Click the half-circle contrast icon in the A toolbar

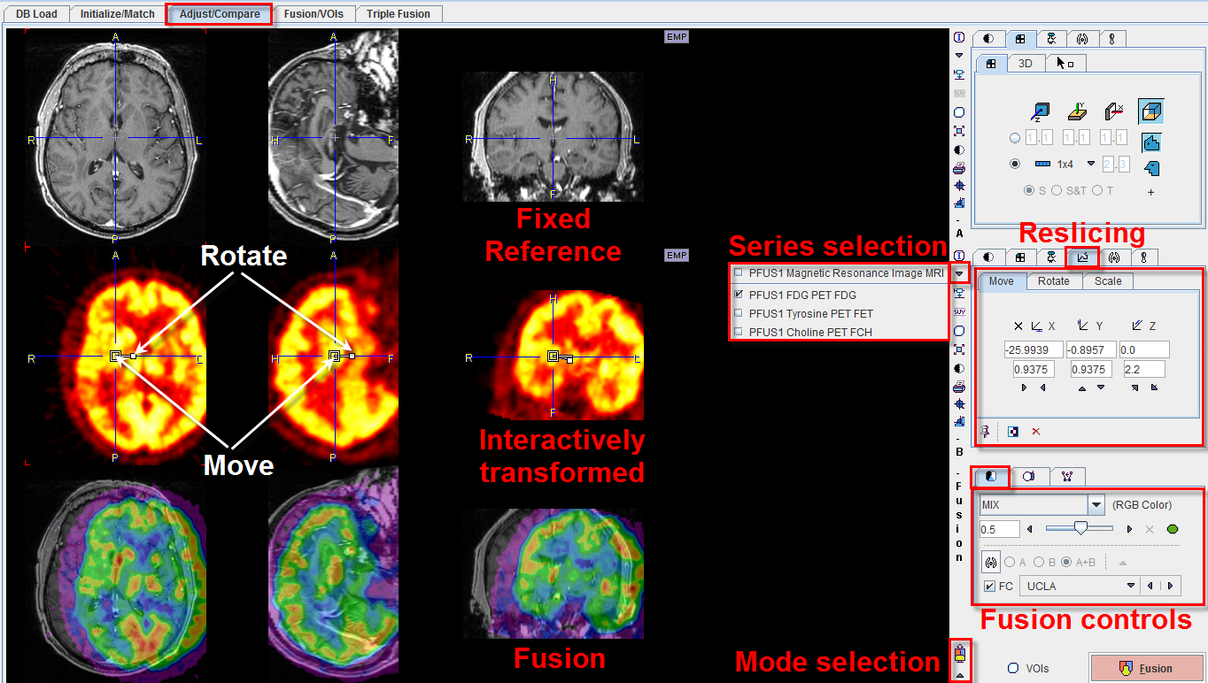pyautogui.click(x=959, y=150)
